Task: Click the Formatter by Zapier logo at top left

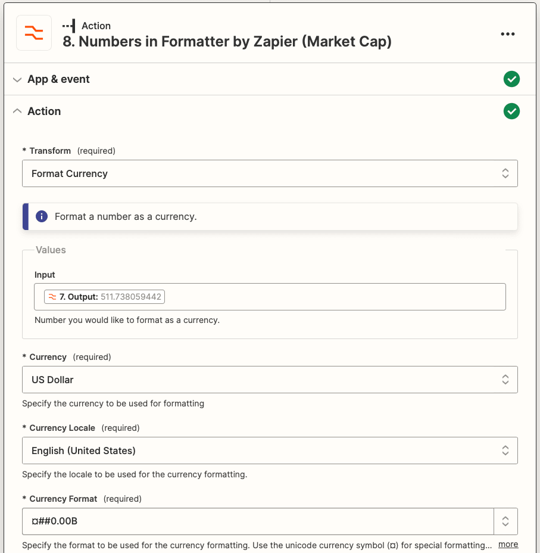Action: [33, 33]
